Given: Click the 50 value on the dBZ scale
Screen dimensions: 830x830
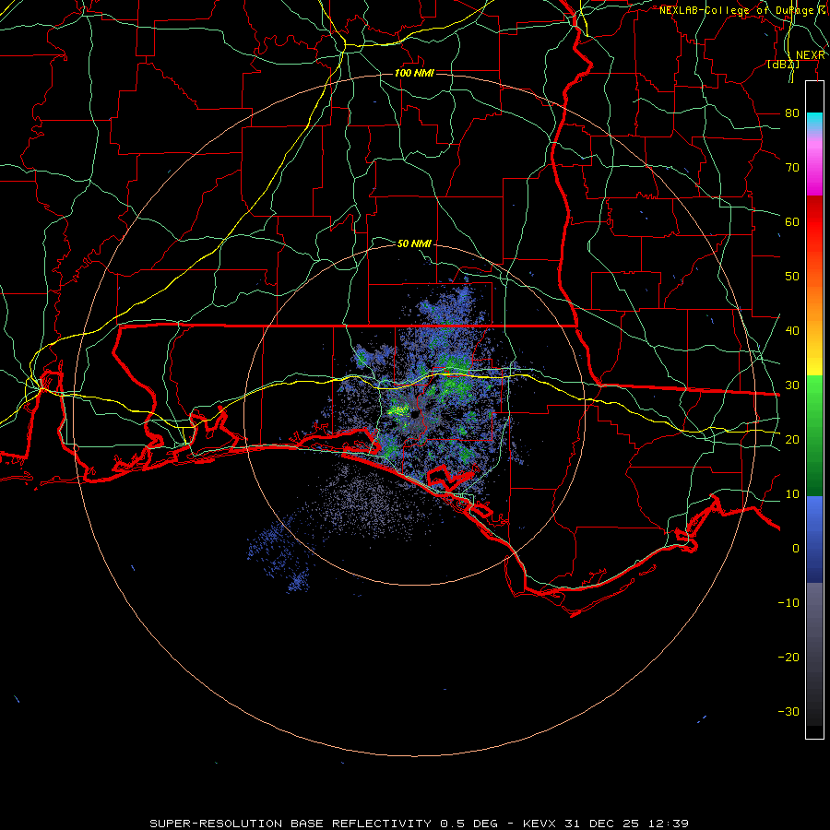Looking at the screenshot, I should click(792, 277).
